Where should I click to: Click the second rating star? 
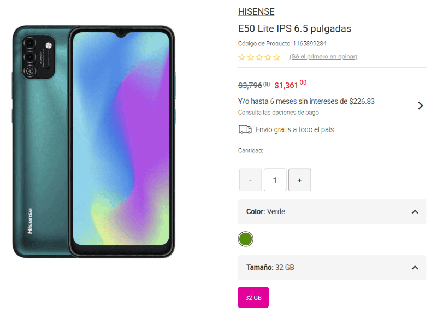pos(251,57)
